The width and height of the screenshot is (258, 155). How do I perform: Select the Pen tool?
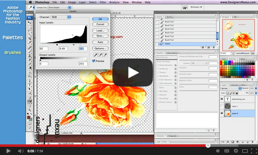(x=30, y=81)
